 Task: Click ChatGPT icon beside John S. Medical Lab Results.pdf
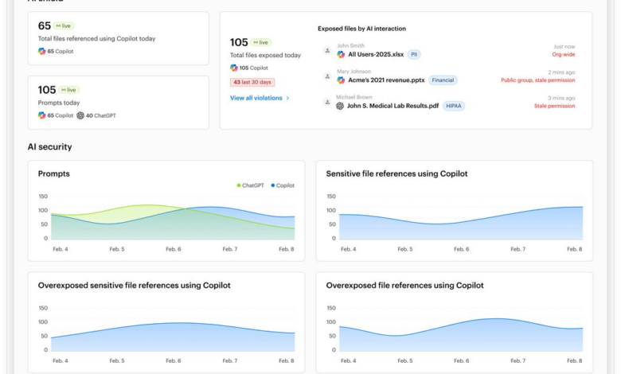(340, 106)
